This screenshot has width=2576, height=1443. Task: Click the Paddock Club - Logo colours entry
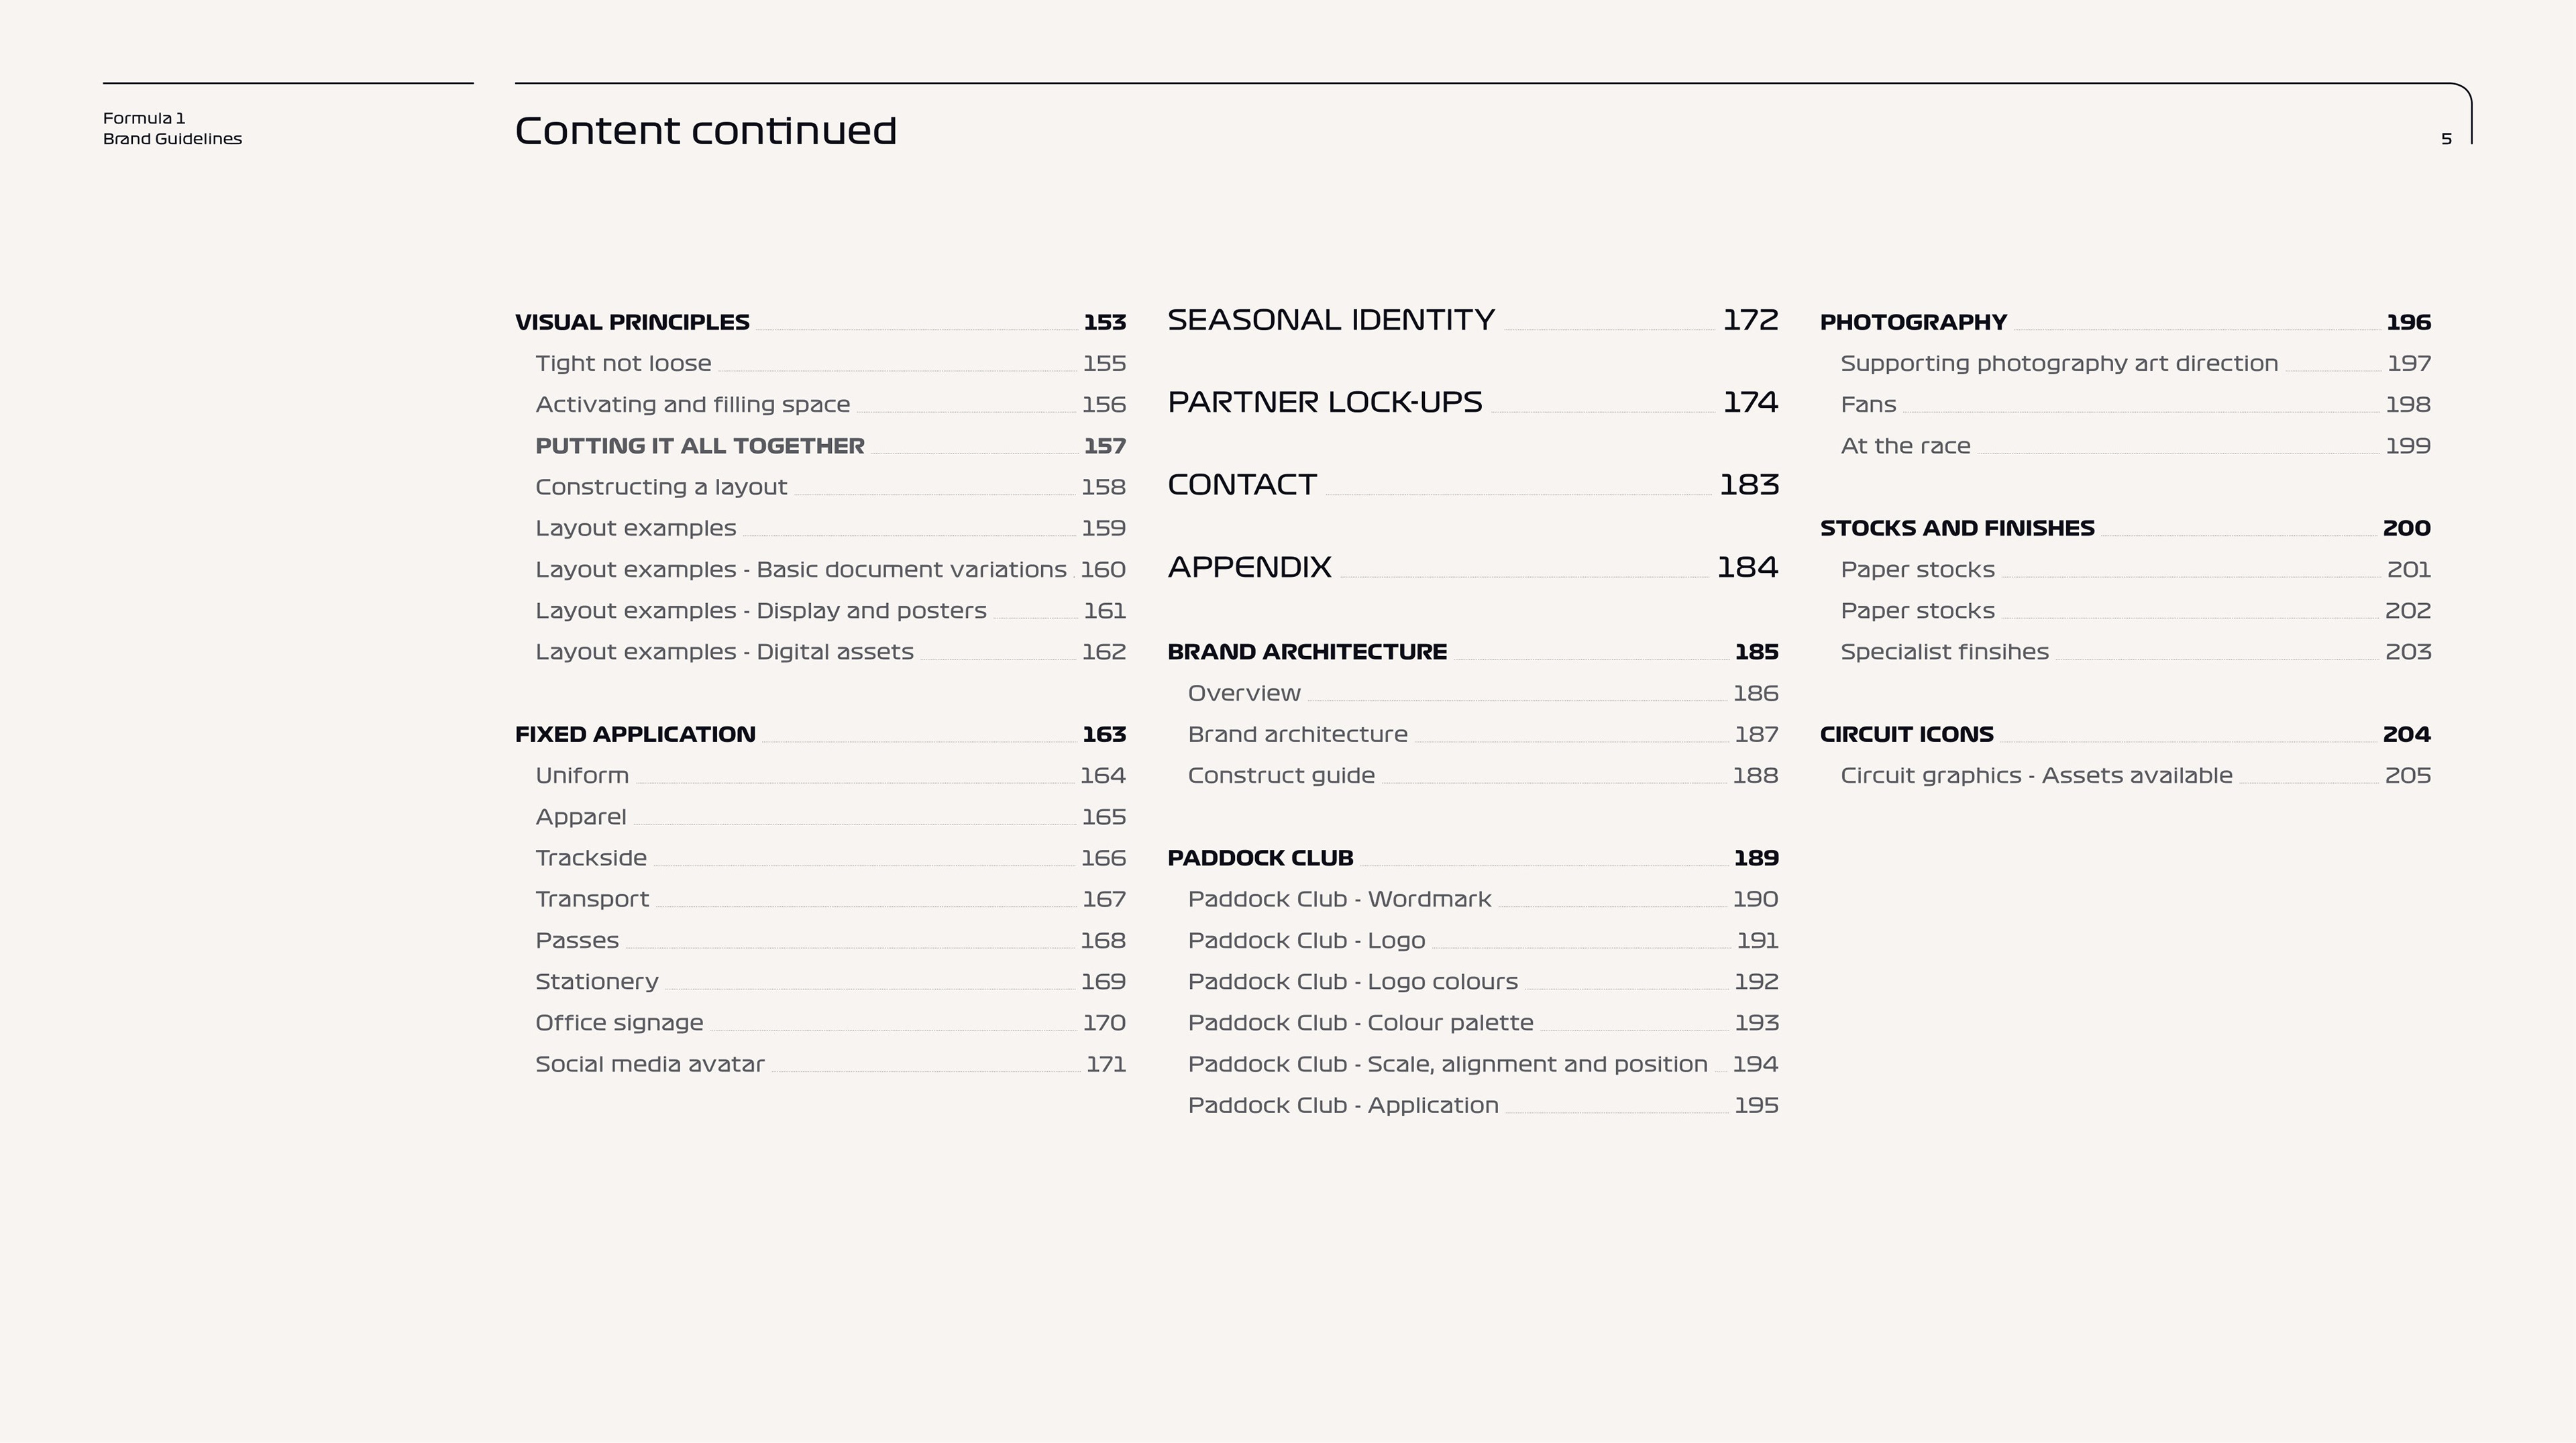tap(1352, 982)
